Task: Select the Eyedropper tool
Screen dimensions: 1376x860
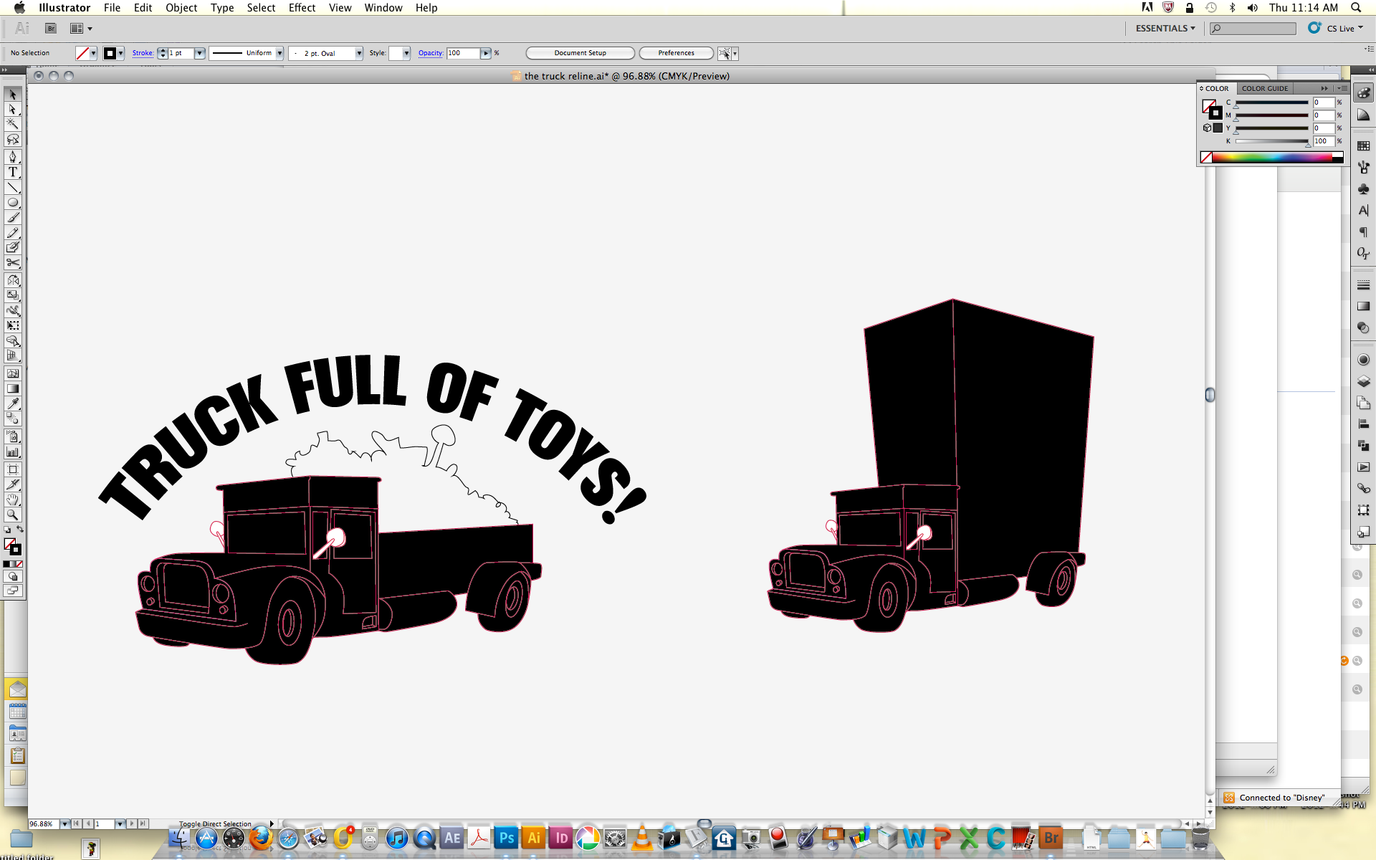Action: coord(13,403)
